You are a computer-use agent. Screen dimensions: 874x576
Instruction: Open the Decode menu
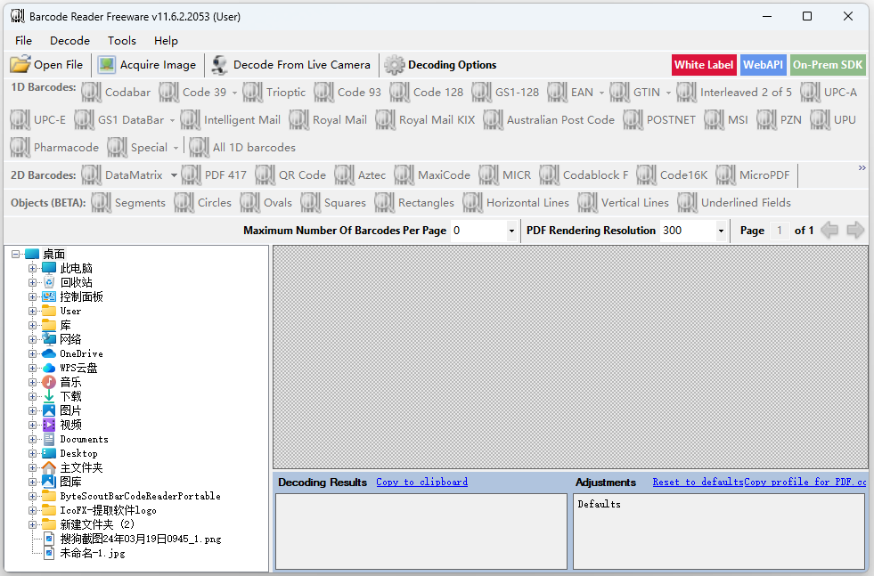[69, 41]
